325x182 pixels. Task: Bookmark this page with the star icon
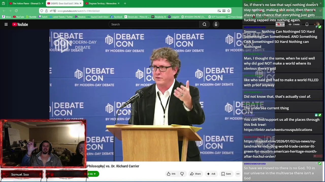229,11
